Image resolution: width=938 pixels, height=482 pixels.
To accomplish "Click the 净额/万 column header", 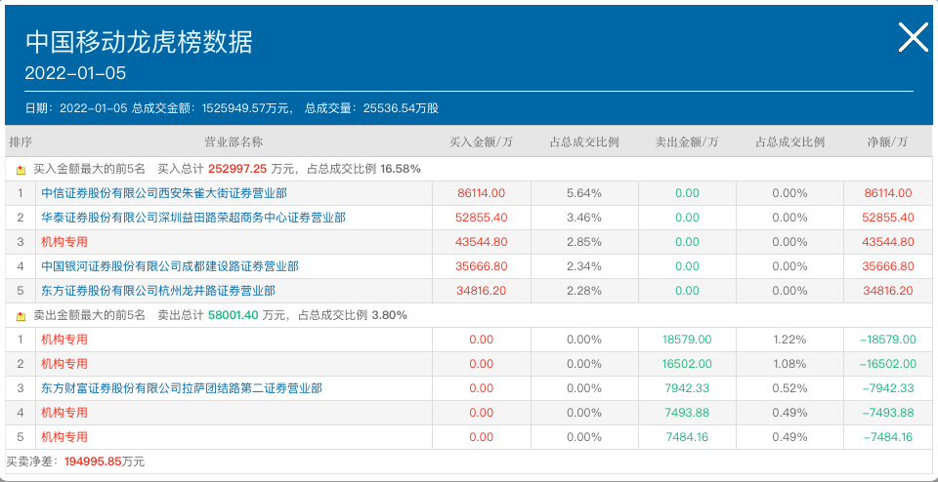I will (888, 142).
